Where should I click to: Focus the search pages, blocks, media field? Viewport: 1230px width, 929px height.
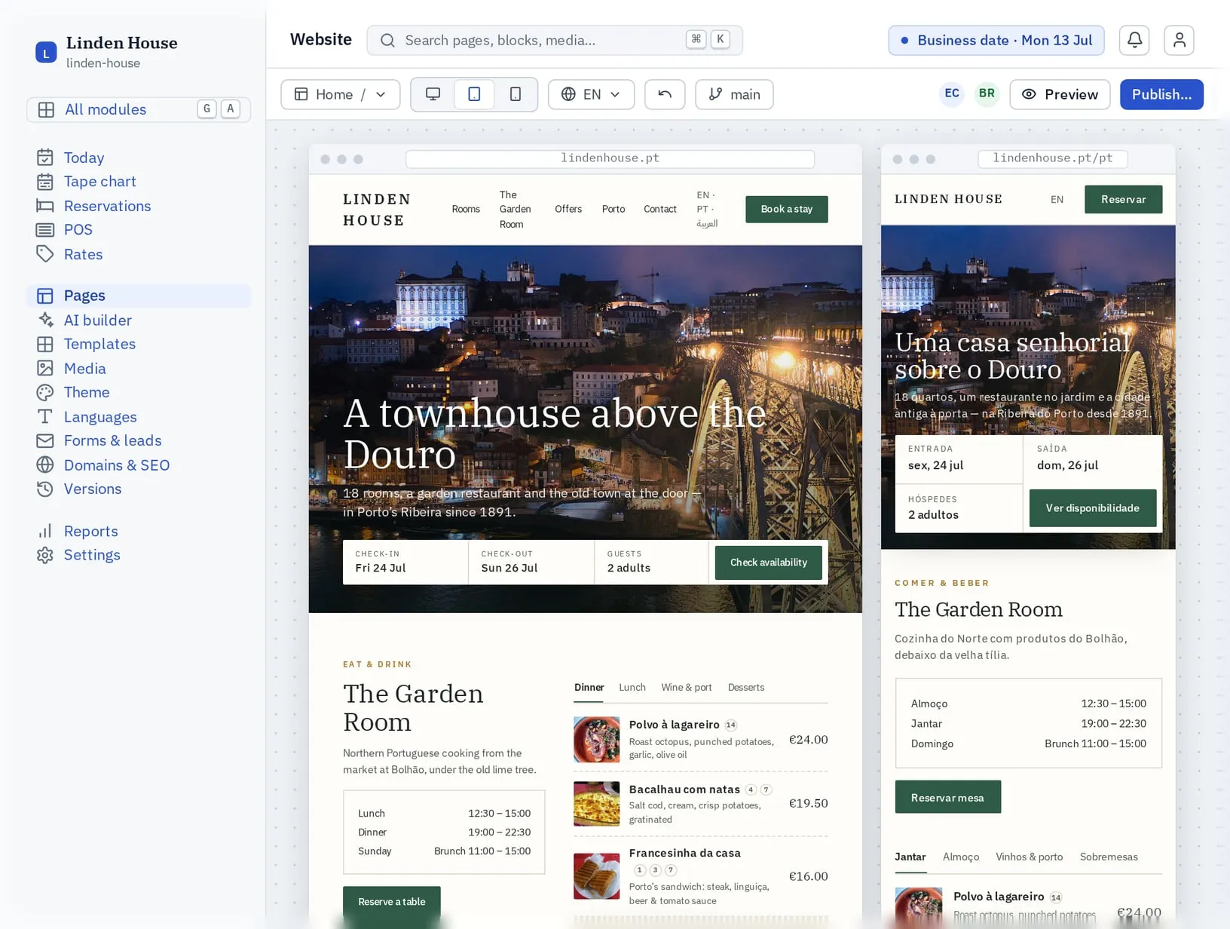click(555, 40)
